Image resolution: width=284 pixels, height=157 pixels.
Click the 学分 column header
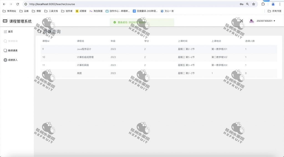146,41
